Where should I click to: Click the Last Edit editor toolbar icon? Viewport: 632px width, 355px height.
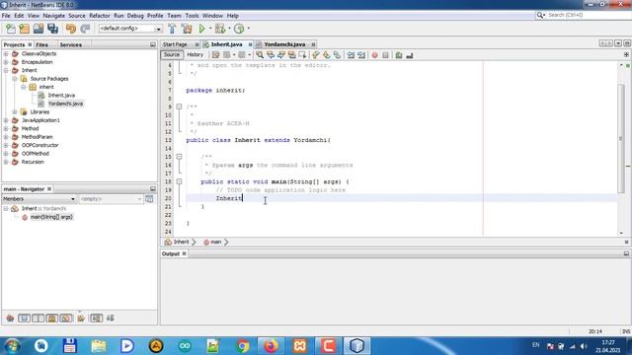[x=215, y=55]
